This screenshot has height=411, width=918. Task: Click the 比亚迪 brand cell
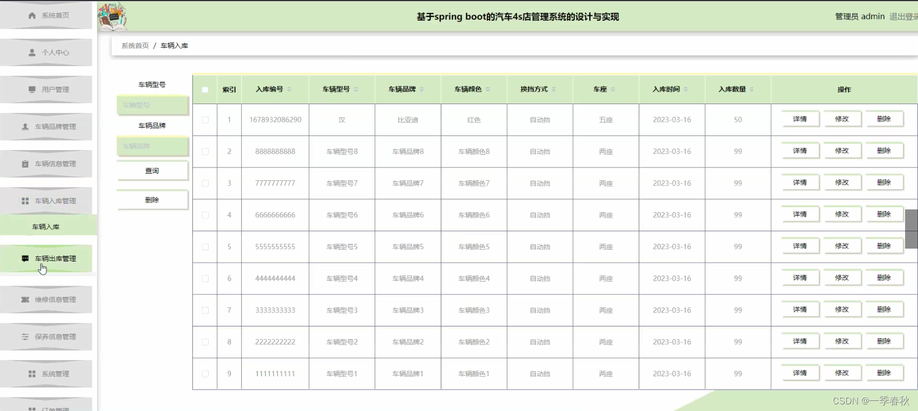(x=408, y=120)
